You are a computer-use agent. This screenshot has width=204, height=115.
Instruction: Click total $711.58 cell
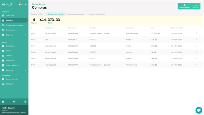click(154, 65)
